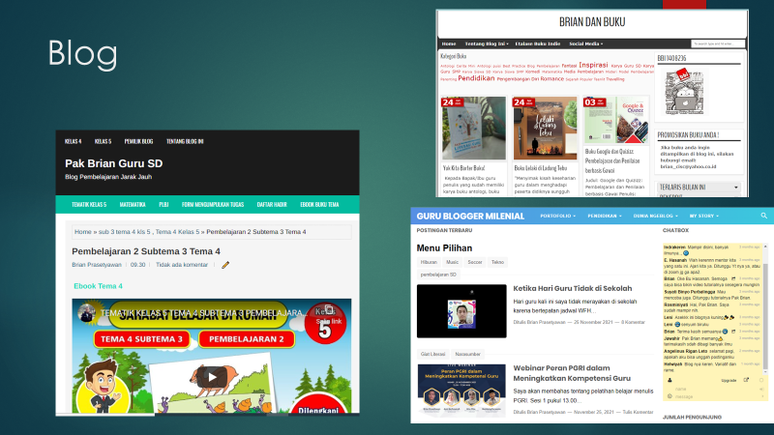Screen dimensions: 774x435
Task: Click Home in Brian Dan Buku navbar
Action: click(x=449, y=43)
